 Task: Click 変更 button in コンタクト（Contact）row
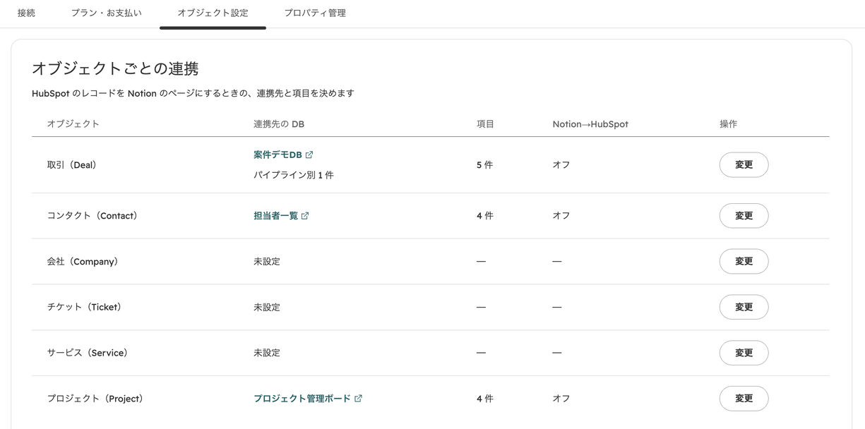[744, 216]
